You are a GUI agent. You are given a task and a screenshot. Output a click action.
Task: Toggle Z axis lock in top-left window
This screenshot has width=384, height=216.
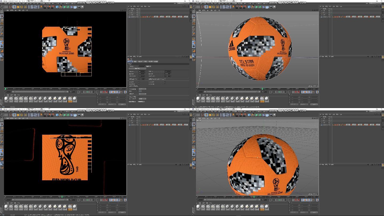pos(37,7)
